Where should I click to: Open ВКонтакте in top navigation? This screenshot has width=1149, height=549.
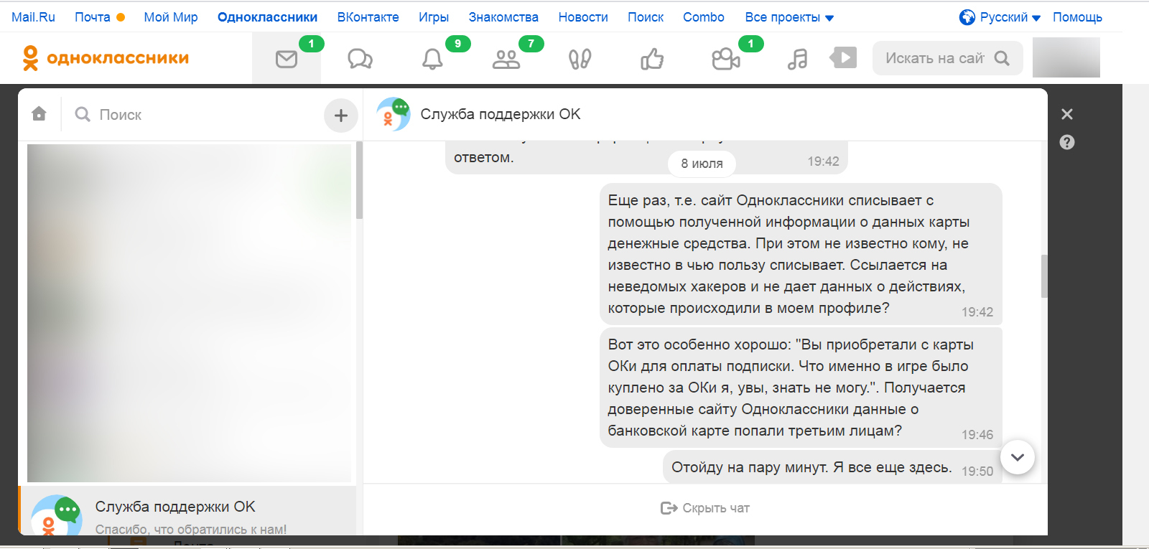(x=368, y=17)
